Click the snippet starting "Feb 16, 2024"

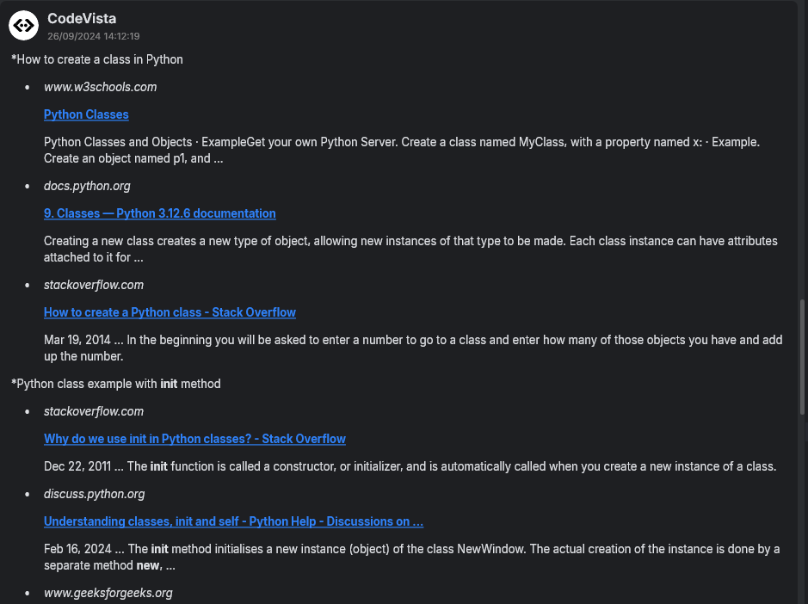[411, 557]
